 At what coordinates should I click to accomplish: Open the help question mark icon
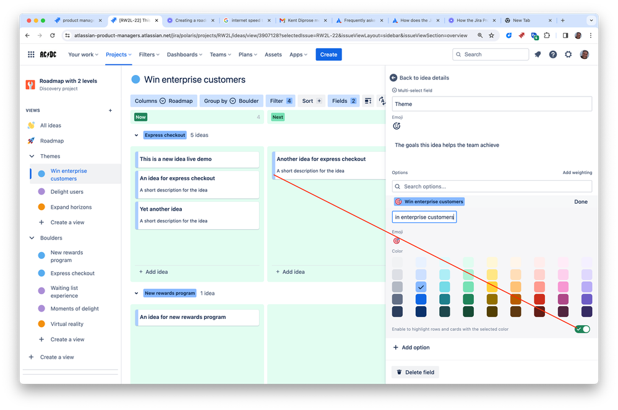point(553,55)
